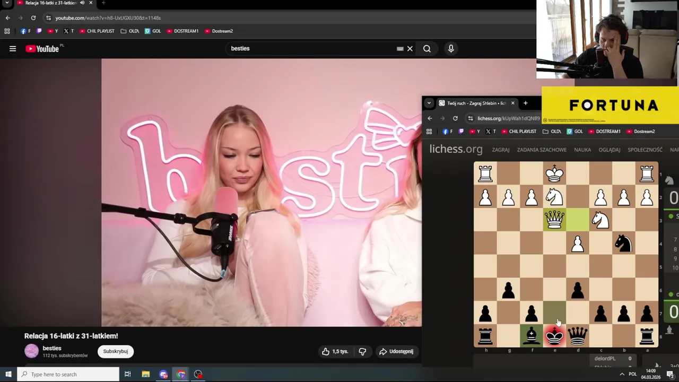
Task: Open OBS Studio from the taskbar
Action: 198,375
